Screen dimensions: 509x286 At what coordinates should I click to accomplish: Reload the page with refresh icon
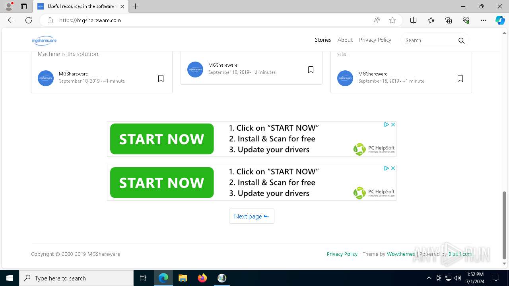point(29,20)
